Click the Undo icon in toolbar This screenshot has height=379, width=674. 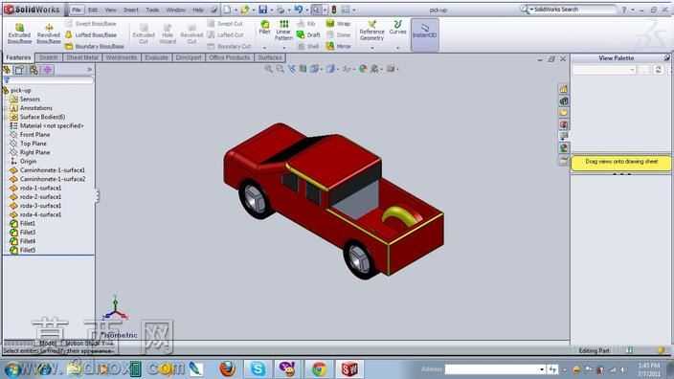coord(299,9)
